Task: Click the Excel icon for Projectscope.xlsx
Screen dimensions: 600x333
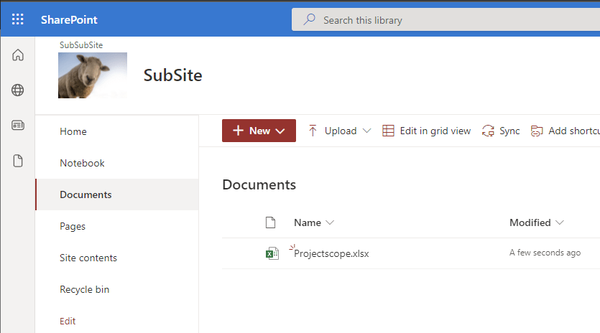Action: [272, 253]
